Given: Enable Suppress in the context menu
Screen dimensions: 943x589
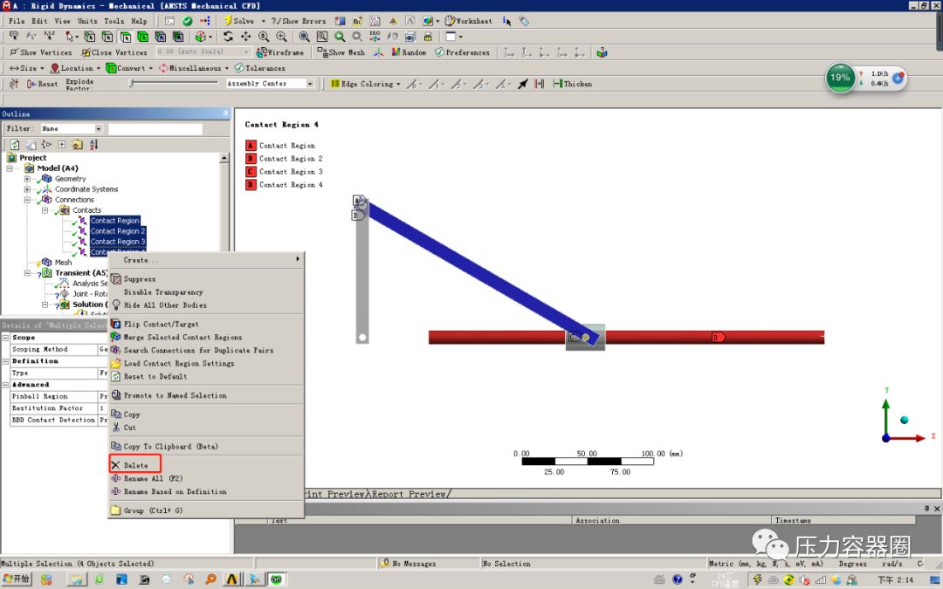Looking at the screenshot, I should click(141, 278).
